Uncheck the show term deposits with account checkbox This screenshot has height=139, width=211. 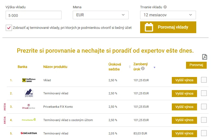(9, 28)
